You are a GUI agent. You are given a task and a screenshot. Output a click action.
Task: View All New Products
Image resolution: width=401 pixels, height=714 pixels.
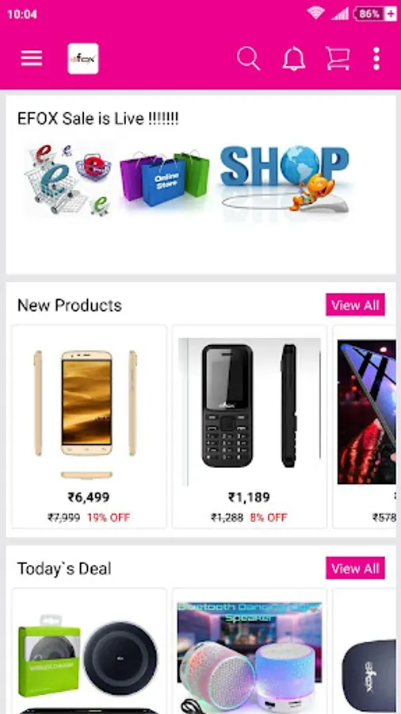pos(355,305)
